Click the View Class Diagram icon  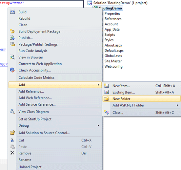point(12,112)
